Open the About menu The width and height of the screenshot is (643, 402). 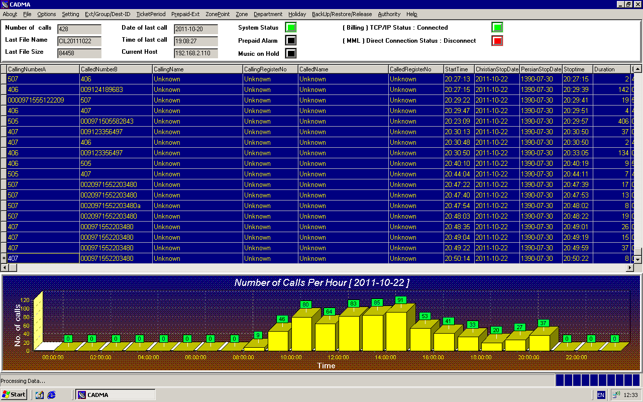10,14
